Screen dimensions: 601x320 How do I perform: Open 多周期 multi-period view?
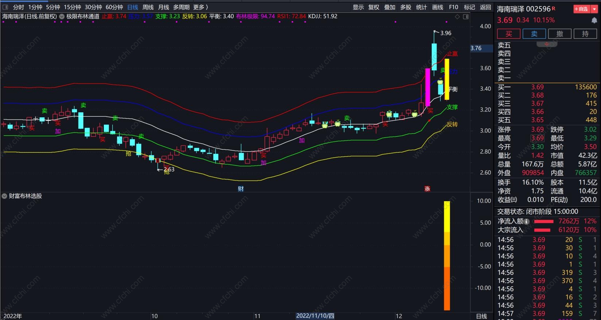tap(181, 7)
